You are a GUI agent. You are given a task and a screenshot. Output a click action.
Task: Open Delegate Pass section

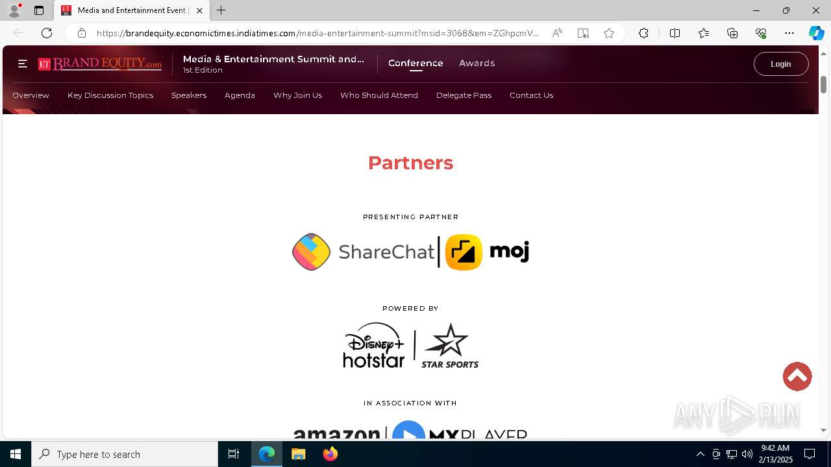(464, 95)
